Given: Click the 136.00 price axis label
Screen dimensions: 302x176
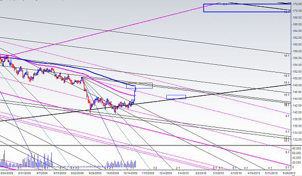Looking at the screenshot, I should click(297, 126).
